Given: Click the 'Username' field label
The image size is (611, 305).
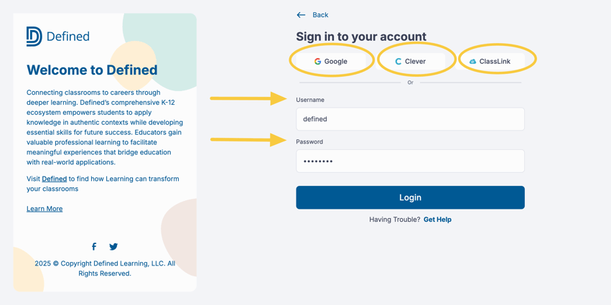Looking at the screenshot, I should pyautogui.click(x=310, y=100).
